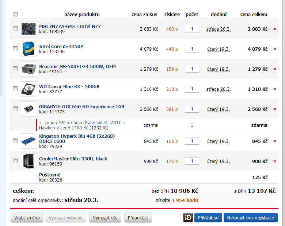Focus quantity field for Seasonic power supply
The image size is (285, 226).
[x=192, y=69]
